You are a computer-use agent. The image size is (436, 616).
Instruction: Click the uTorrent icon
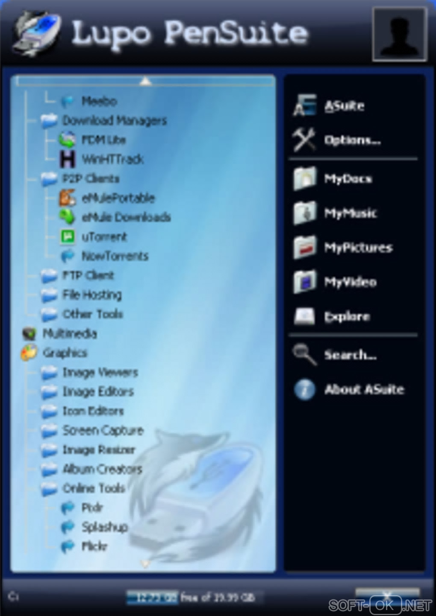coord(68,236)
